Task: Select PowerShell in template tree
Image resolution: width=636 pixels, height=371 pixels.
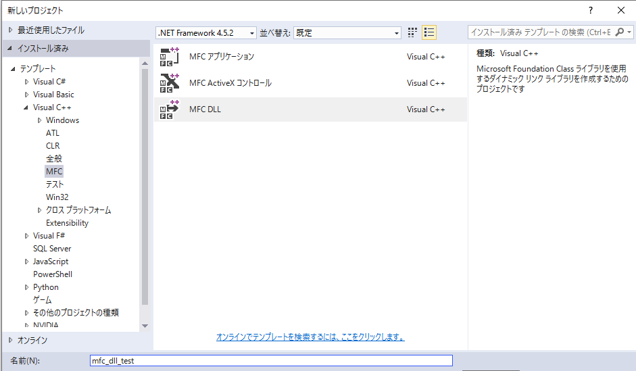Action: tap(53, 274)
